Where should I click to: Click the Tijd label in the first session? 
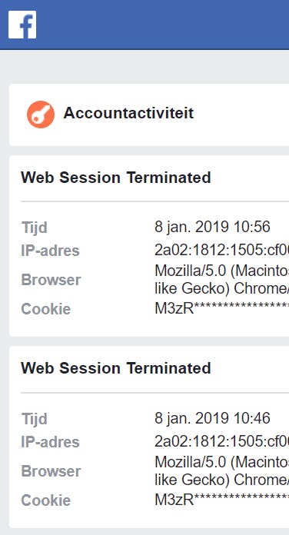pos(34,228)
